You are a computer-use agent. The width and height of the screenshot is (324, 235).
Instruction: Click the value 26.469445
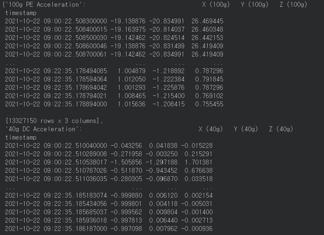[207, 21]
